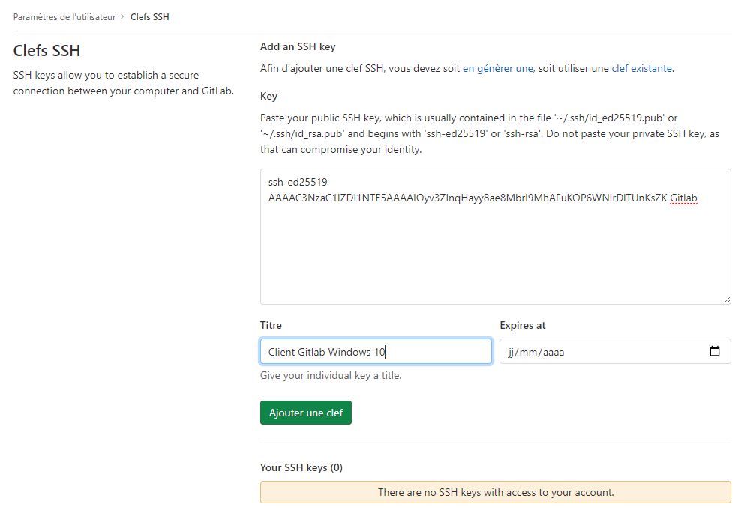The height and width of the screenshot is (519, 747).
Task: Select the 'Clefs SSH' breadcrumb item
Action: pos(149,16)
